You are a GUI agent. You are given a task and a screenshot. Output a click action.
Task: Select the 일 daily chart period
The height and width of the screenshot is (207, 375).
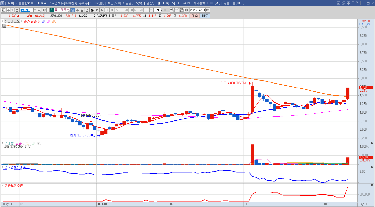click(73, 10)
